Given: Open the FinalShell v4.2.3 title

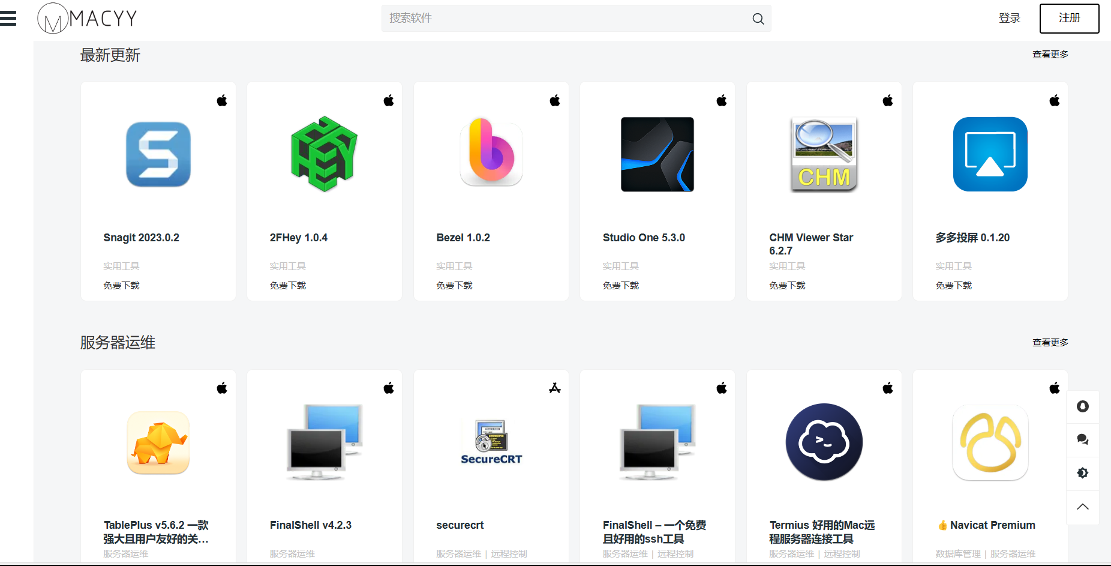Looking at the screenshot, I should click(311, 525).
